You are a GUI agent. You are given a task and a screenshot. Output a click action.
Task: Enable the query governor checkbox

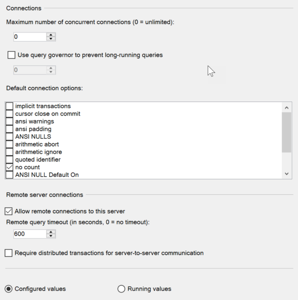(x=11, y=55)
